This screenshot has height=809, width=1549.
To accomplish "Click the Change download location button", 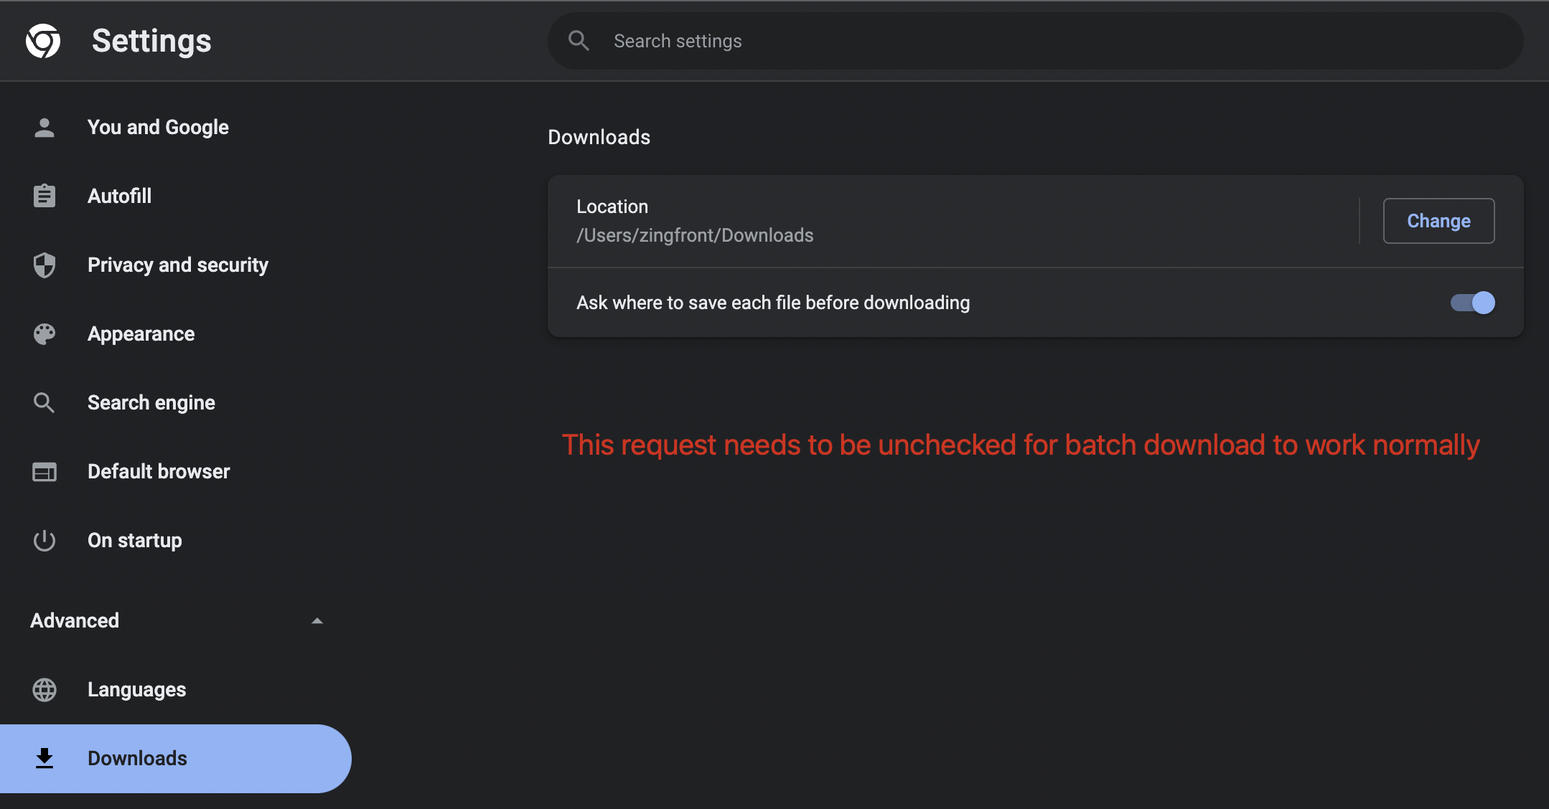I will pyautogui.click(x=1438, y=220).
